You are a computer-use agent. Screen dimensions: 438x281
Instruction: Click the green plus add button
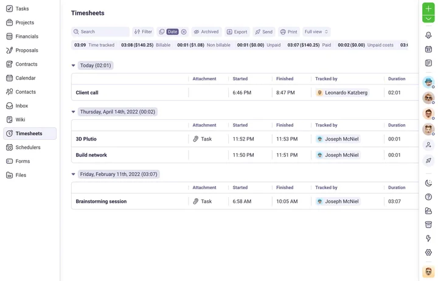click(x=428, y=9)
